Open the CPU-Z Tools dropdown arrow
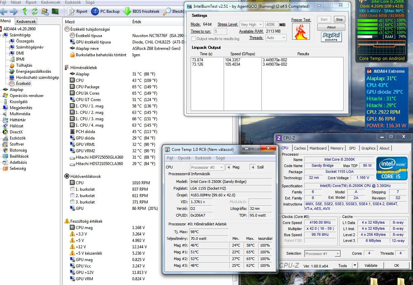The image size is (413, 285). point(354,265)
